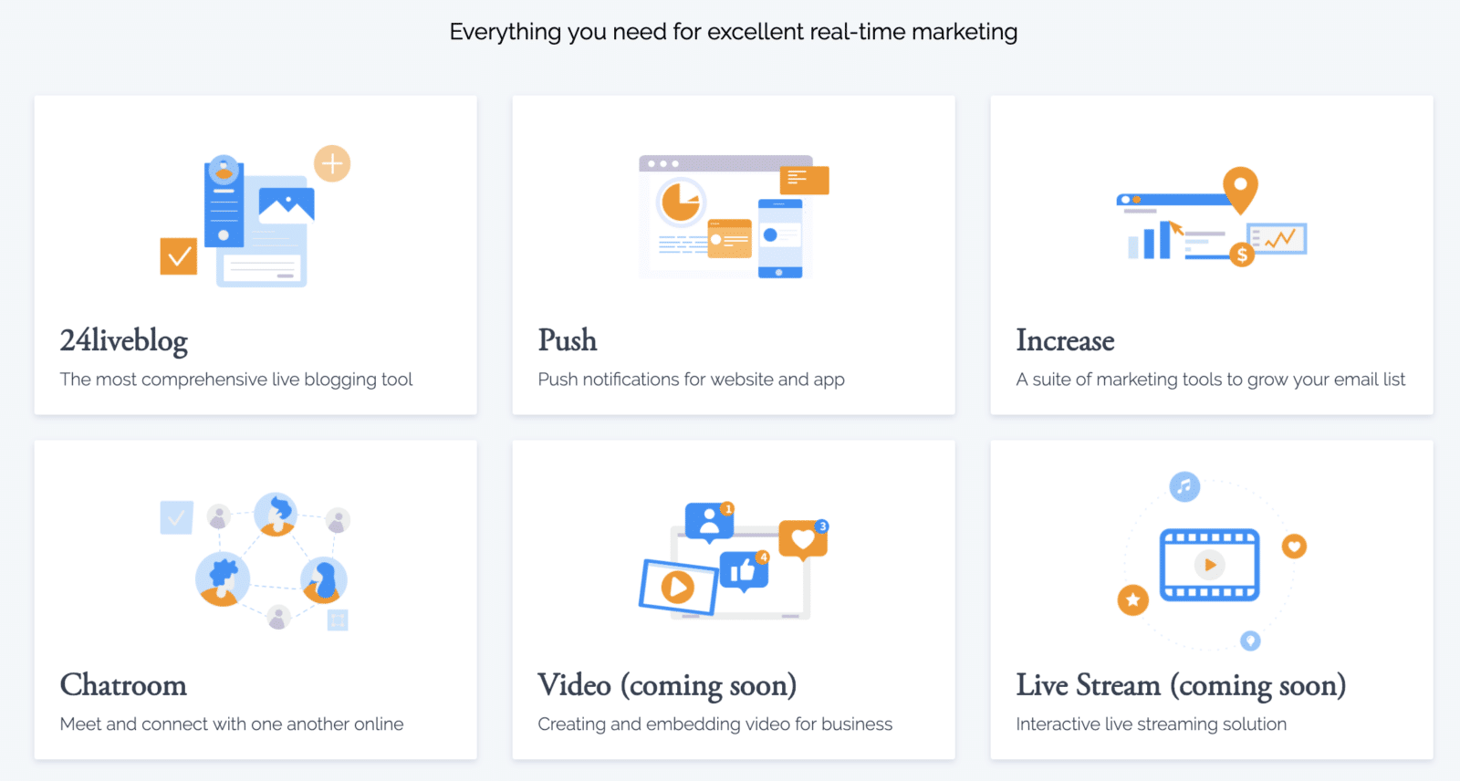
Task: Select the Video (coming soon) title
Action: 667,685
